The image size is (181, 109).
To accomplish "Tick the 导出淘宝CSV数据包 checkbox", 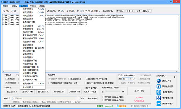I will pyautogui.click(x=119, y=75).
